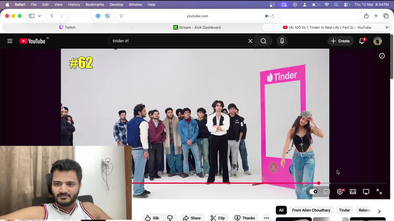Like the video with 30k likes
The image size is (394, 221).
(x=152, y=218)
